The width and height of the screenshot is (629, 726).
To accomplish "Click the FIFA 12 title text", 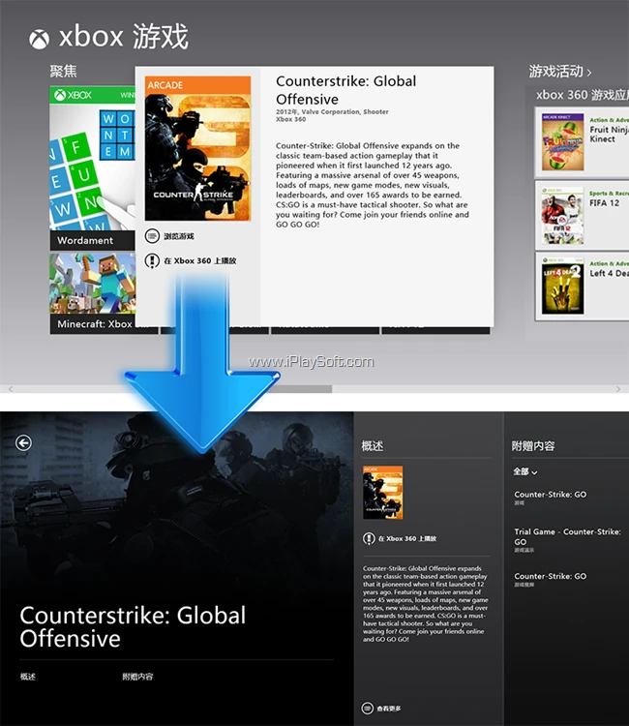I will [604, 203].
